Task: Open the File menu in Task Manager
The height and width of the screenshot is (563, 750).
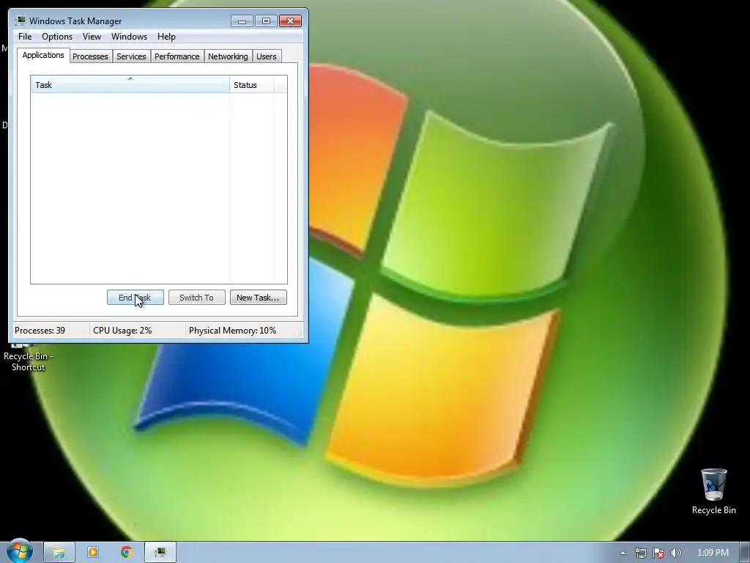Action: [x=25, y=37]
